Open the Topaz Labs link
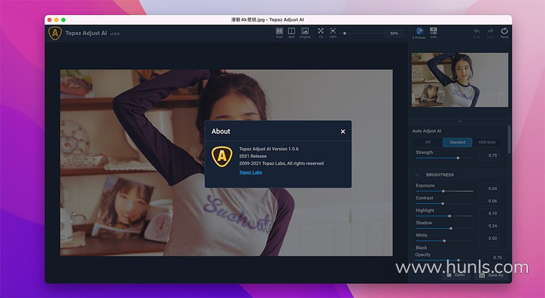Image resolution: width=545 pixels, height=298 pixels. point(250,172)
